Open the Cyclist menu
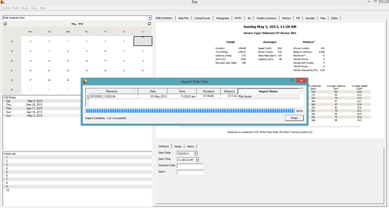The image size is (389, 208). coord(6,8)
